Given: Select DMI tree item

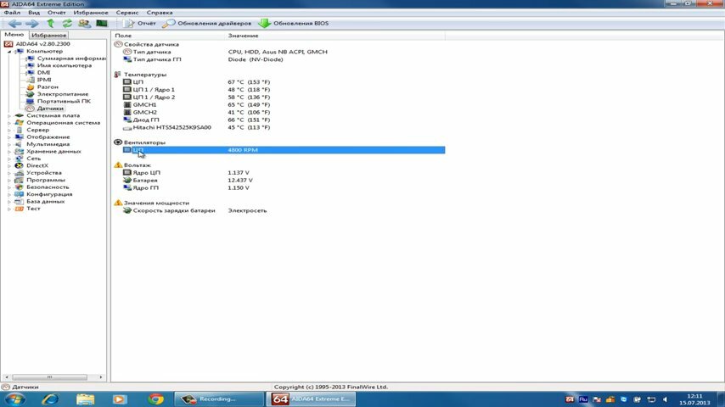Looking at the screenshot, I should coord(43,73).
